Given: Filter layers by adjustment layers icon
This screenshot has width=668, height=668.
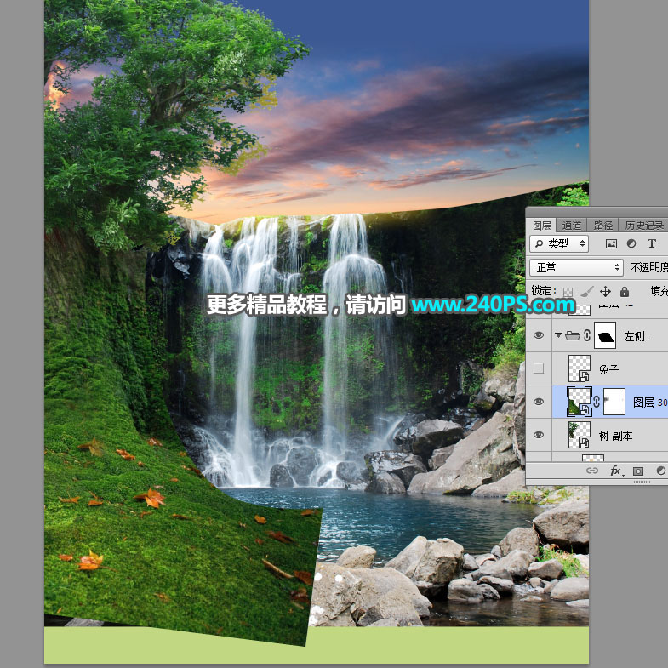Looking at the screenshot, I should click(x=631, y=243).
